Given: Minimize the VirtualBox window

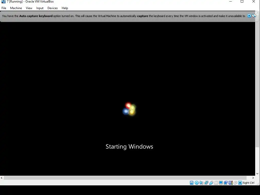Looking at the screenshot, I should click(x=231, y=2).
